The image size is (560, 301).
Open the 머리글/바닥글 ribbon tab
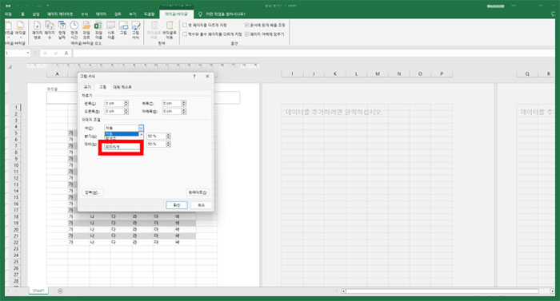(176, 14)
